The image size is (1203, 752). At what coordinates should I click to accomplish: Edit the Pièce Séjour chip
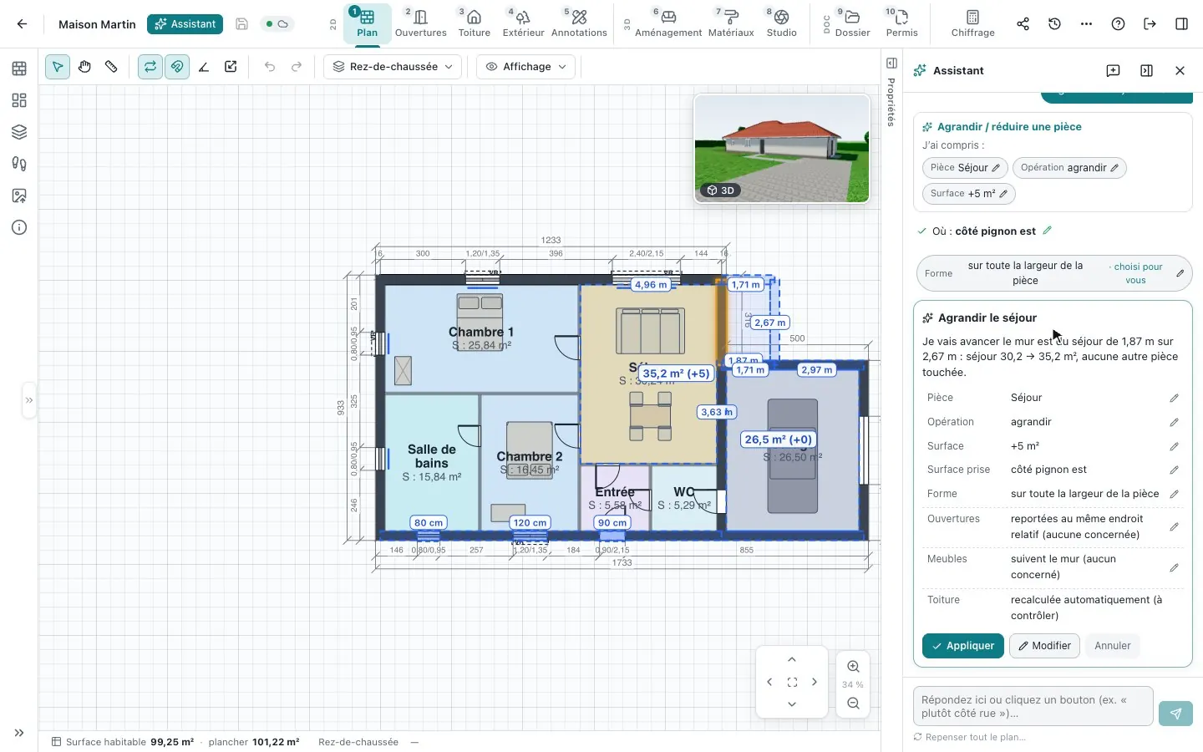tap(965, 168)
